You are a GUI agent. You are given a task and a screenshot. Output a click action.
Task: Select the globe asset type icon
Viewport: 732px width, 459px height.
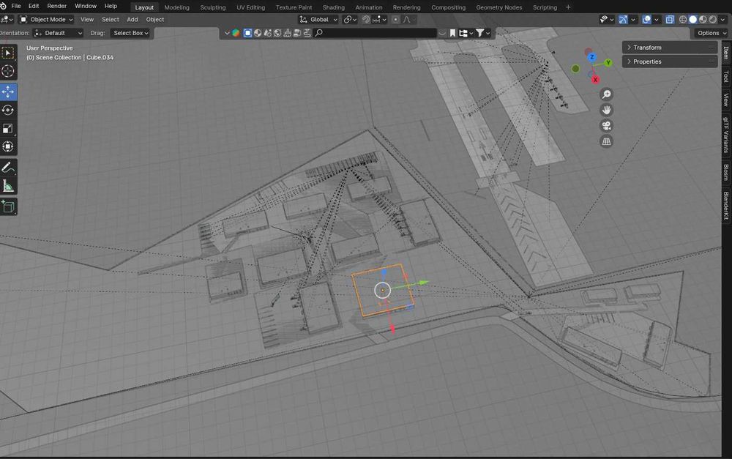[x=277, y=33]
